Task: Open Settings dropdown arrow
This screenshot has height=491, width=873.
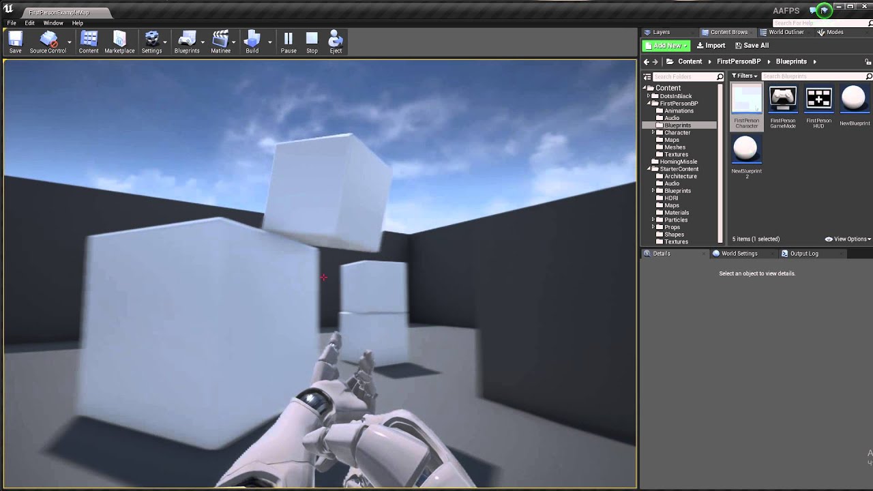Action: coord(165,42)
